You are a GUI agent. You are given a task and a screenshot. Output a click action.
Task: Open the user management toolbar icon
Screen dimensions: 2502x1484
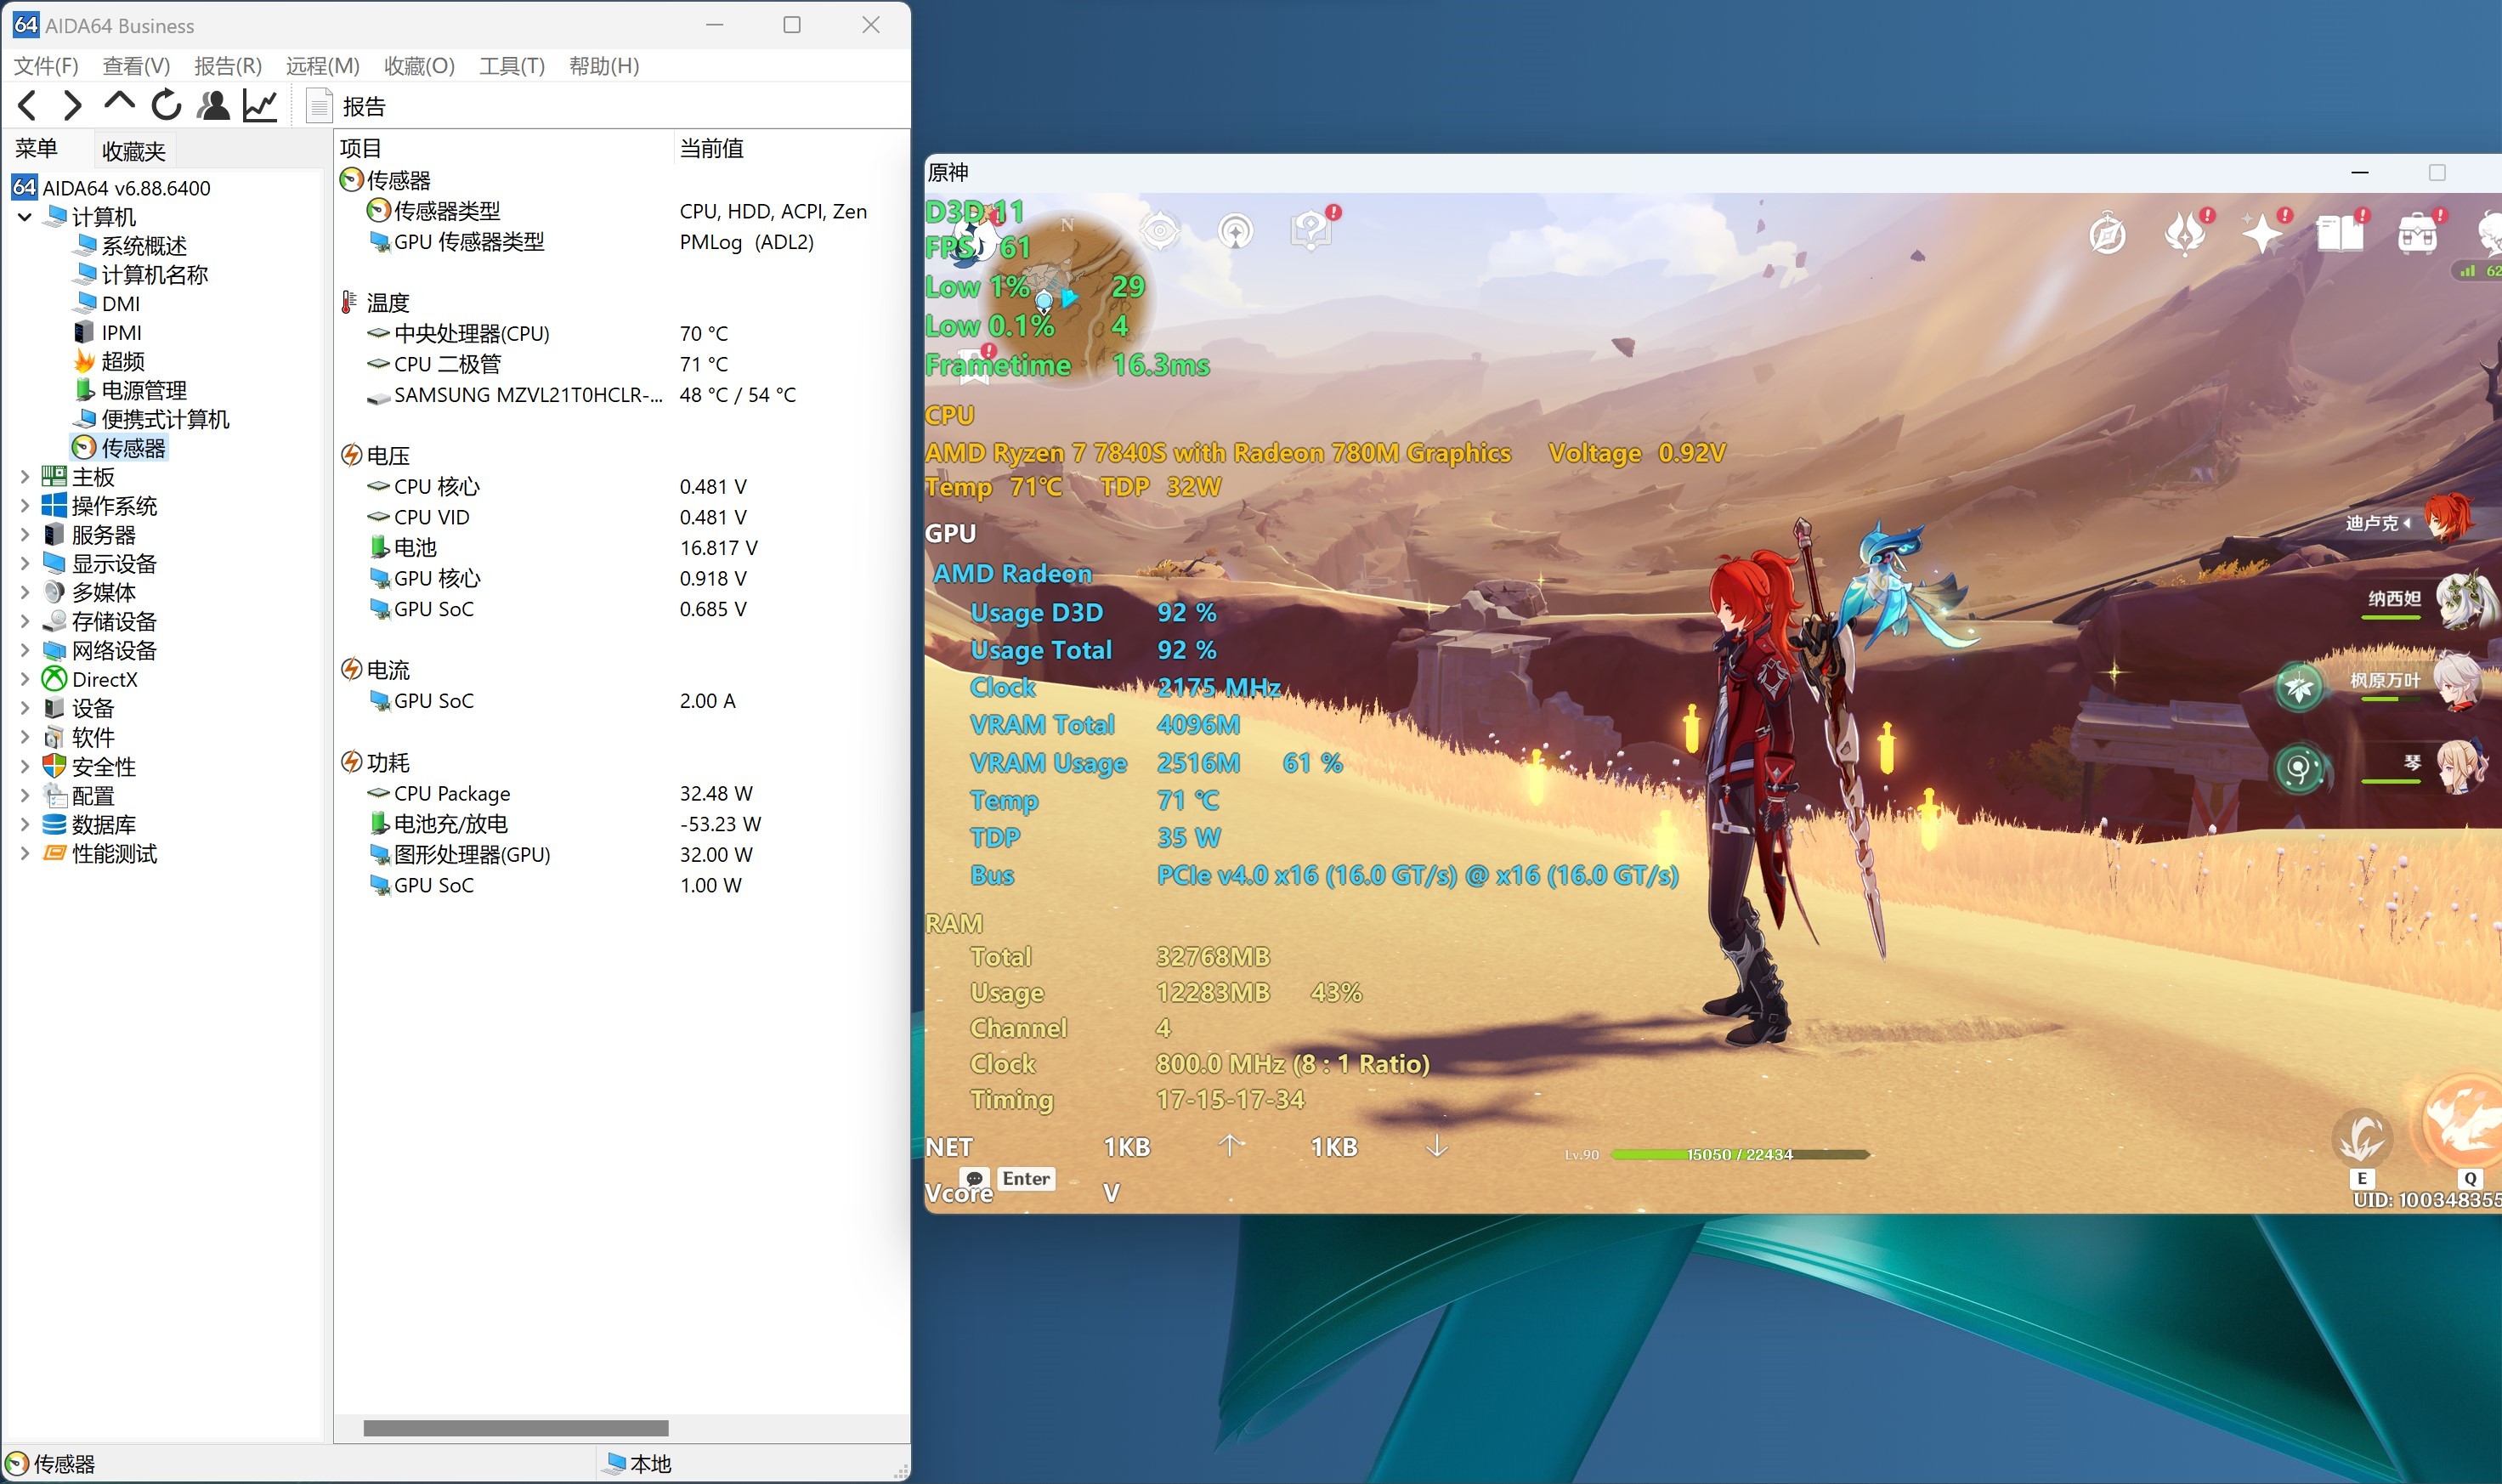tap(213, 105)
